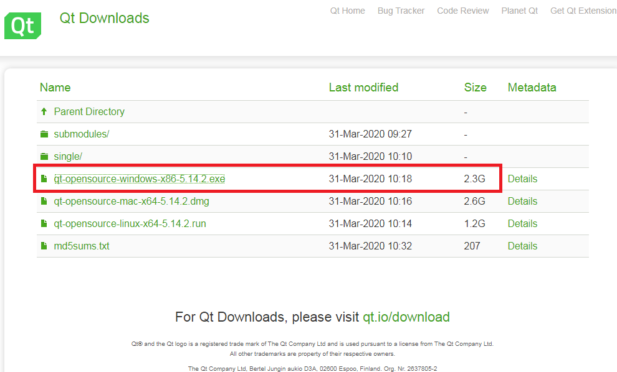
Task: Go up to the Parent Directory
Action: coord(89,111)
